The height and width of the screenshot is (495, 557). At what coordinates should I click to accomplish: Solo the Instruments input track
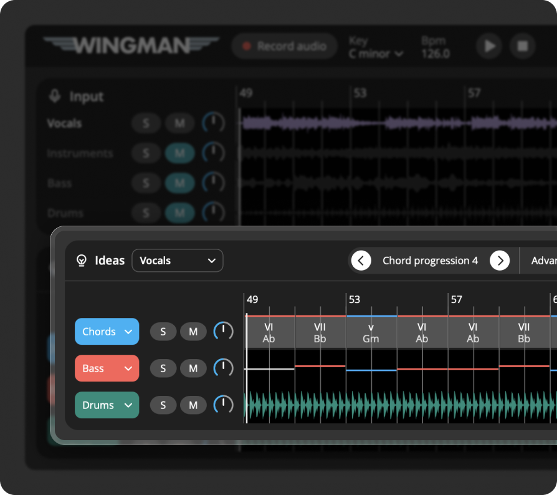click(146, 153)
